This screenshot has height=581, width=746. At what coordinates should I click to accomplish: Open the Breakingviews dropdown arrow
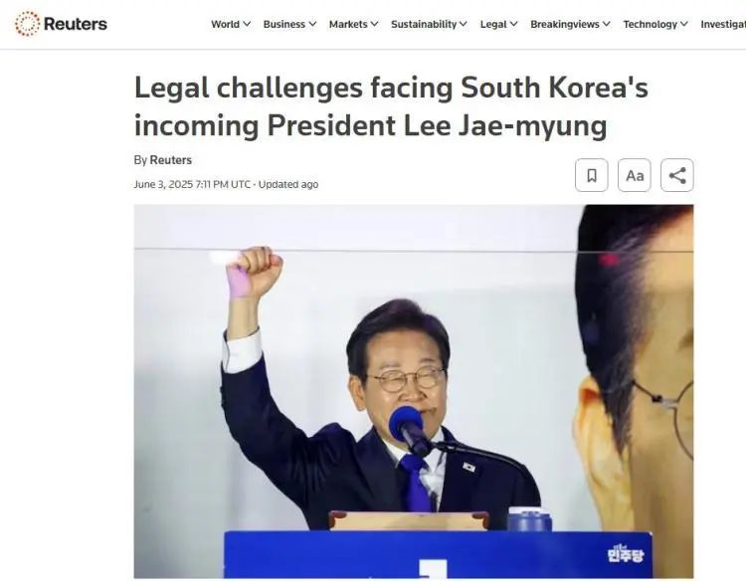click(x=607, y=24)
